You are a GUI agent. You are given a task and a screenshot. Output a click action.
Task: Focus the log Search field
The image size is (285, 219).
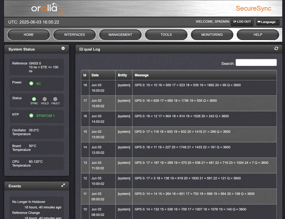pyautogui.click(x=256, y=63)
